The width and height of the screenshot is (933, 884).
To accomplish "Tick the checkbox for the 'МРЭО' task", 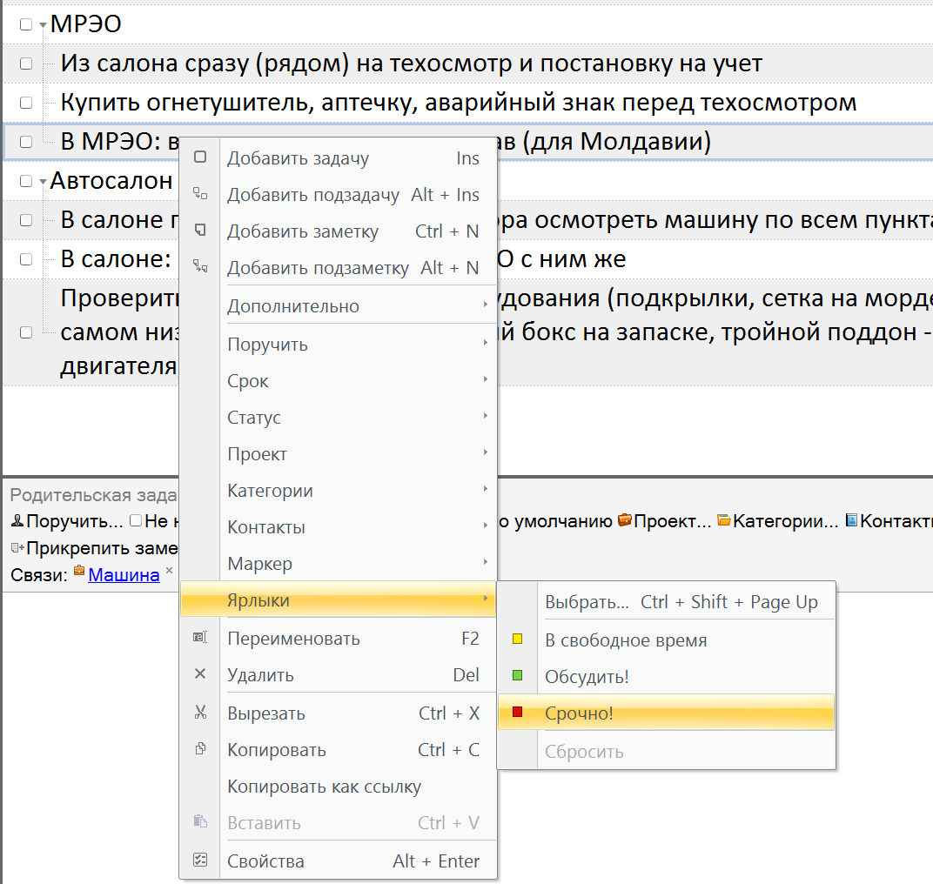I will point(26,24).
